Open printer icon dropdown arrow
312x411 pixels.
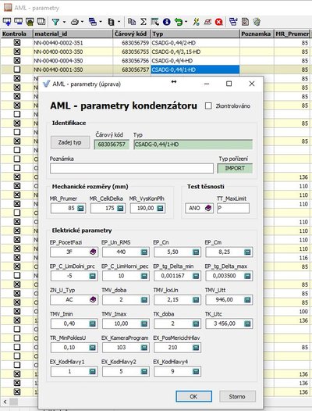click(x=83, y=23)
